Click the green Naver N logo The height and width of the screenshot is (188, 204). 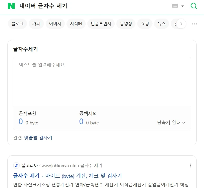pos(11,6)
